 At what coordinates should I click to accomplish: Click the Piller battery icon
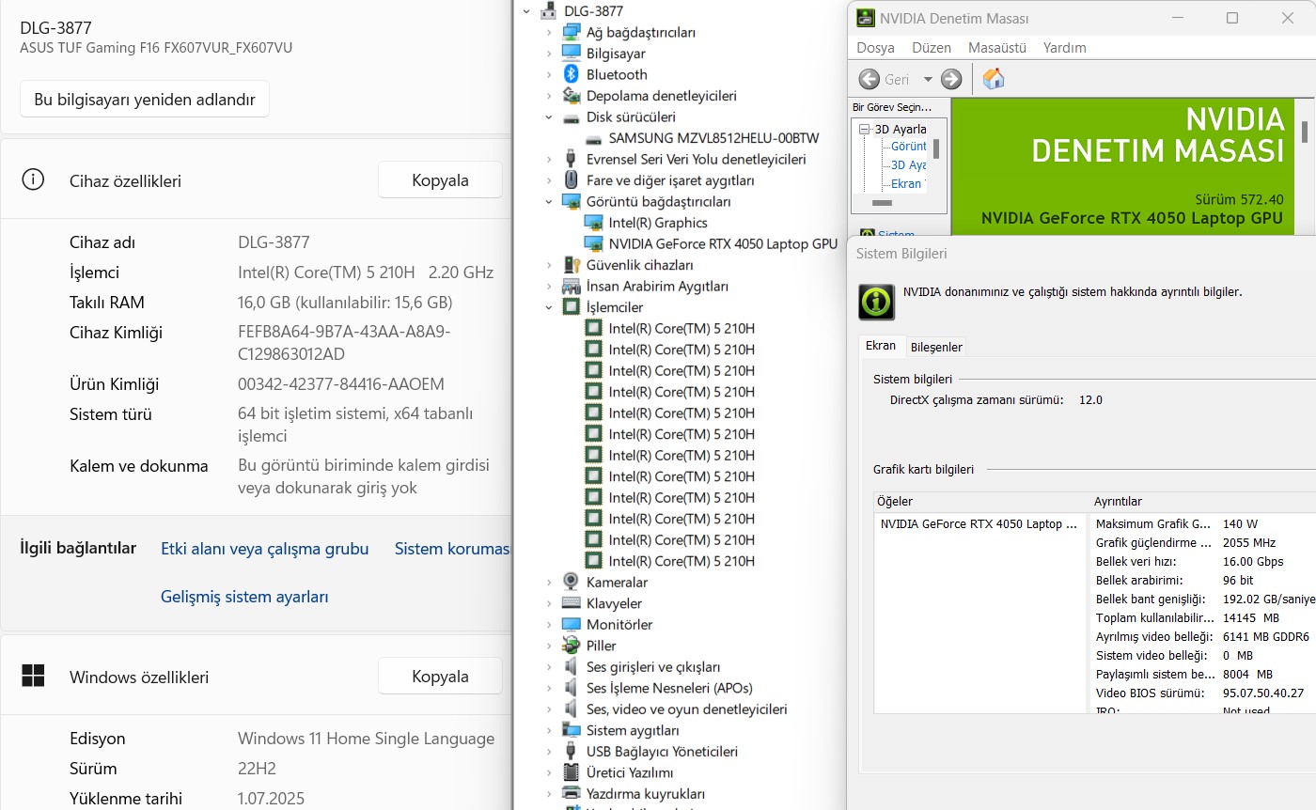572,646
